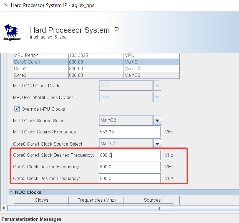Click the Sources column header

tap(152, 200)
